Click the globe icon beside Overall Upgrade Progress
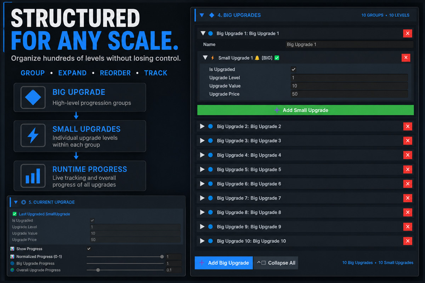Image resolution: width=425 pixels, height=283 pixels. tap(12, 270)
